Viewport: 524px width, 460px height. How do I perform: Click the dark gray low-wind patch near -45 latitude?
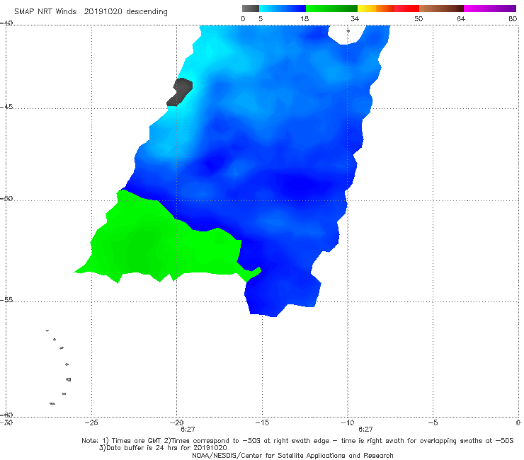[180, 92]
